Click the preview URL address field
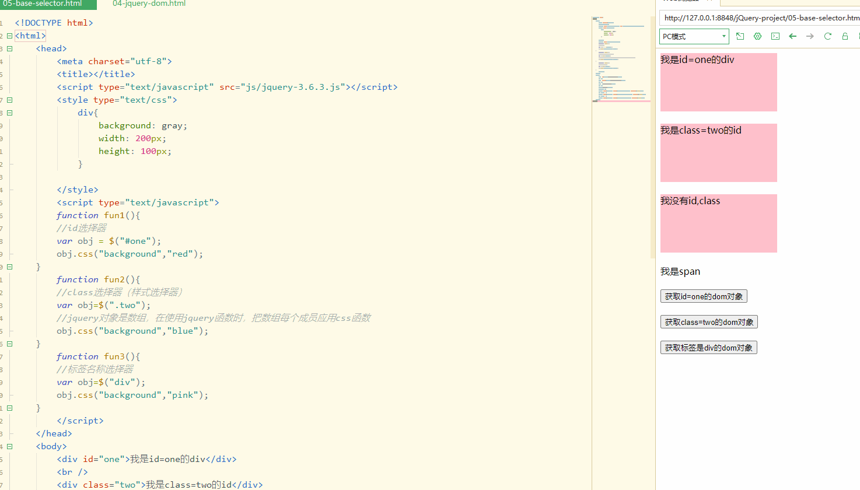The height and width of the screenshot is (490, 860). click(x=760, y=18)
